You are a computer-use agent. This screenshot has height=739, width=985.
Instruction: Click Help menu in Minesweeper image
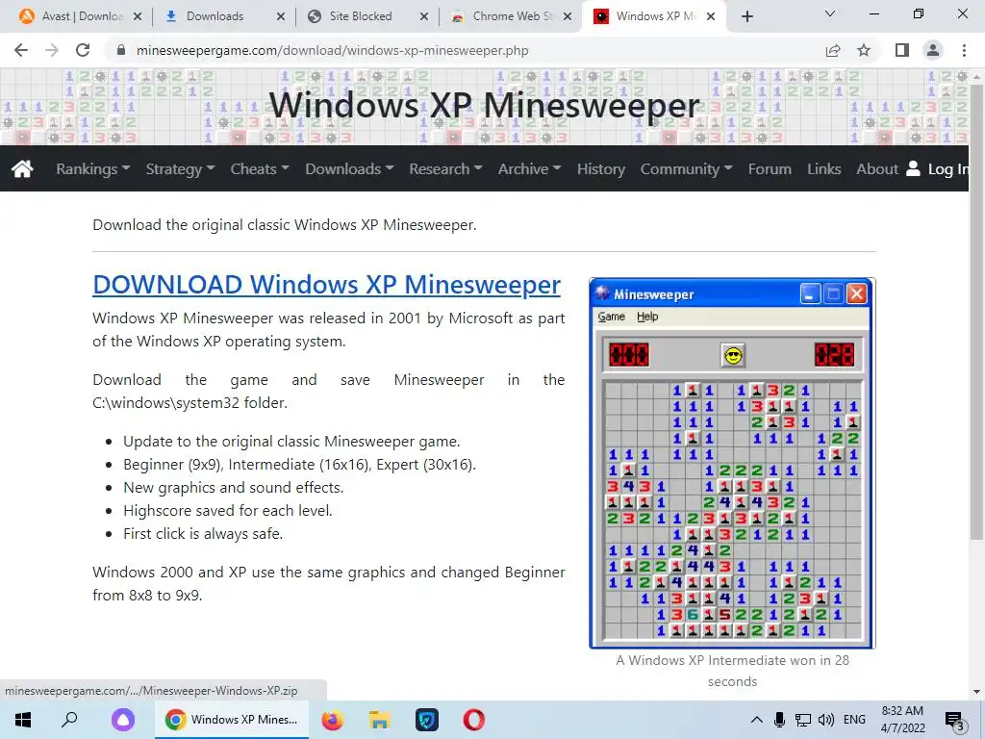tap(647, 317)
